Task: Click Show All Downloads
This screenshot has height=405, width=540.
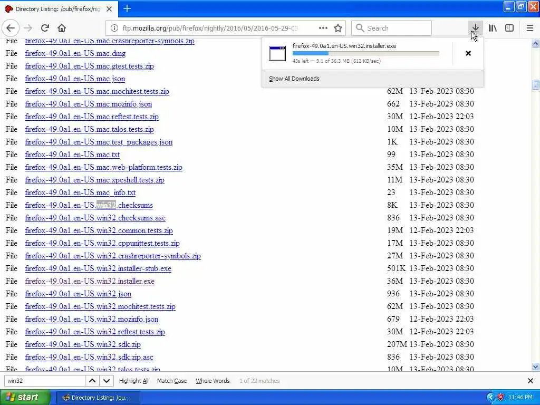Action: 294,79
